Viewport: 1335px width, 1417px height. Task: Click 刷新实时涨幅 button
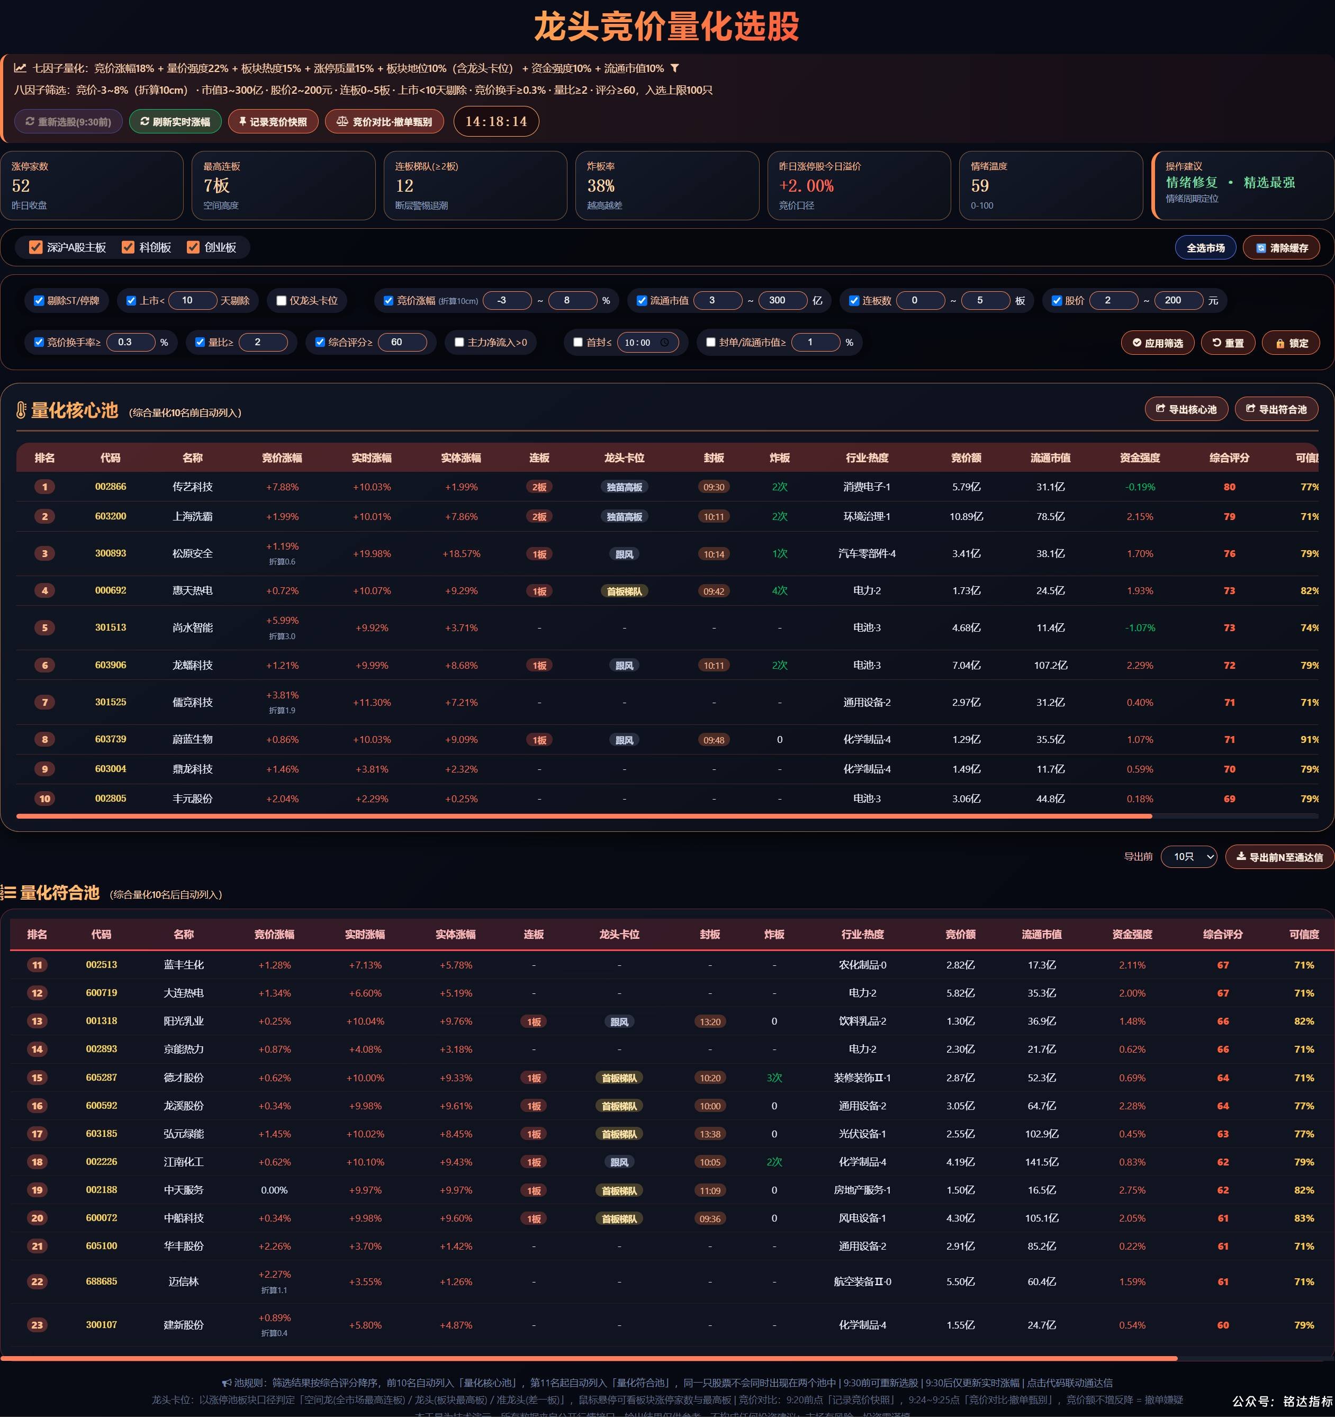coord(175,122)
